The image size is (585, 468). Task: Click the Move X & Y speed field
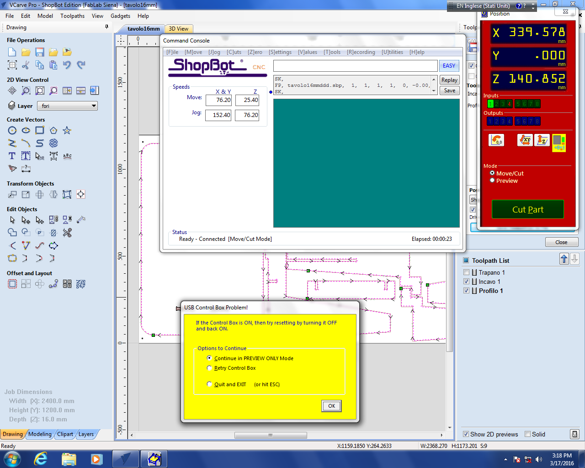tap(218, 100)
